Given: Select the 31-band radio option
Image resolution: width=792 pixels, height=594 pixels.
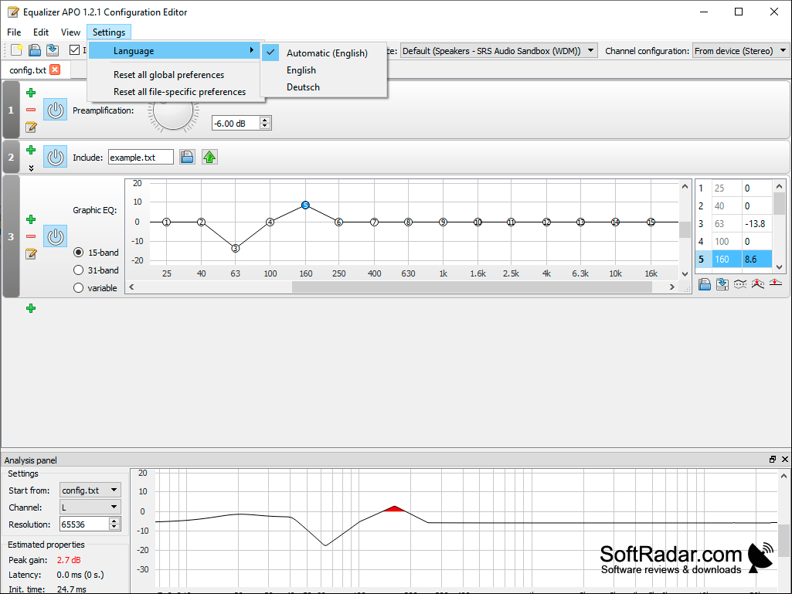Looking at the screenshot, I should (78, 270).
